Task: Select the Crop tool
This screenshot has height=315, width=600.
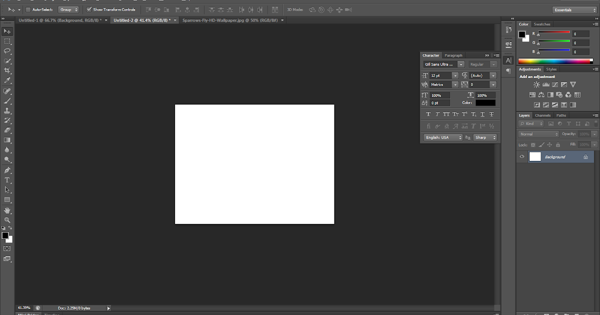Action: click(7, 70)
